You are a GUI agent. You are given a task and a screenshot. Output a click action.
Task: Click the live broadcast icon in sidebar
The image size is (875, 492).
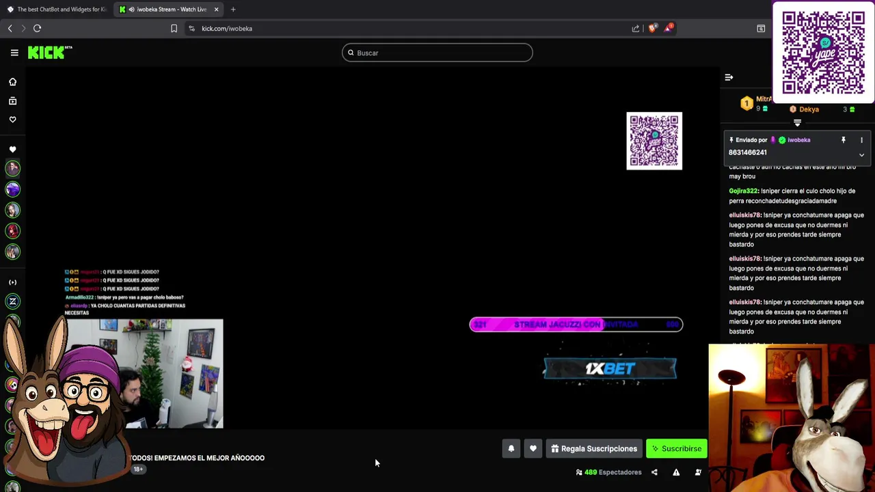[12, 282]
